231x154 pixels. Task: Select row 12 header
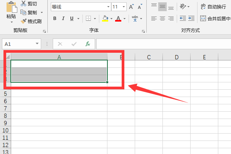5,145
